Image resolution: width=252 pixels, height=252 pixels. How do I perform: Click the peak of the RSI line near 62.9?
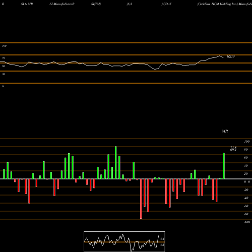point(219,56)
